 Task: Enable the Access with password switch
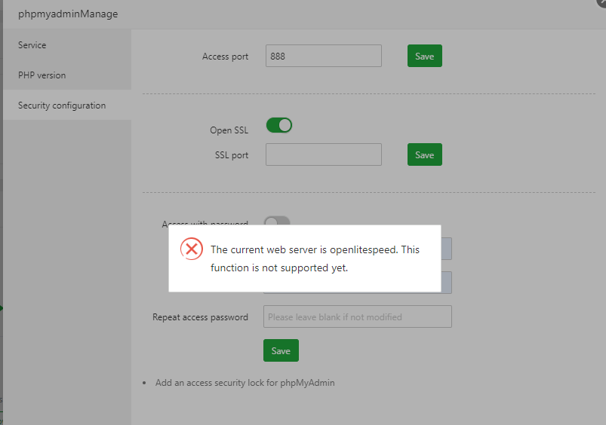tap(277, 222)
